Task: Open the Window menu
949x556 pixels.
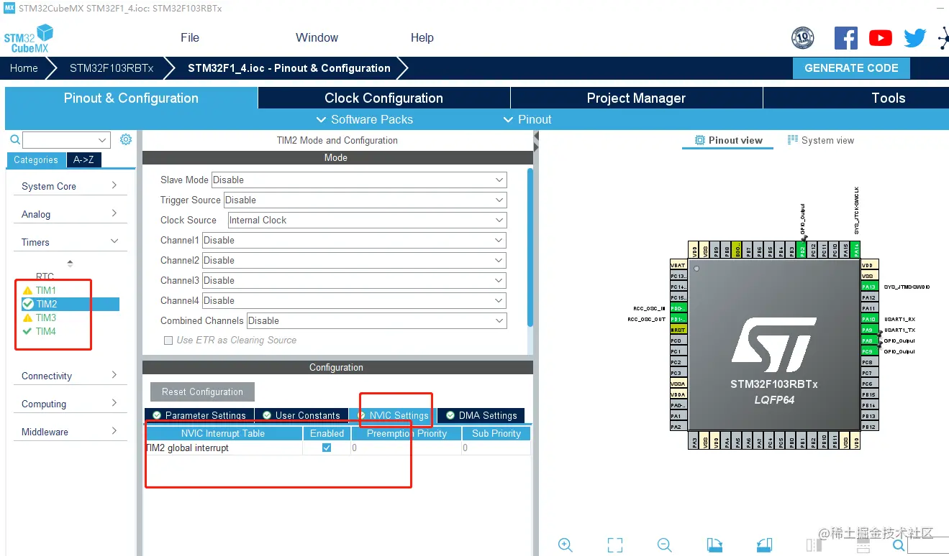Action: pos(317,38)
